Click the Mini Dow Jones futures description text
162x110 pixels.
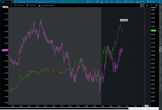(37, 2)
